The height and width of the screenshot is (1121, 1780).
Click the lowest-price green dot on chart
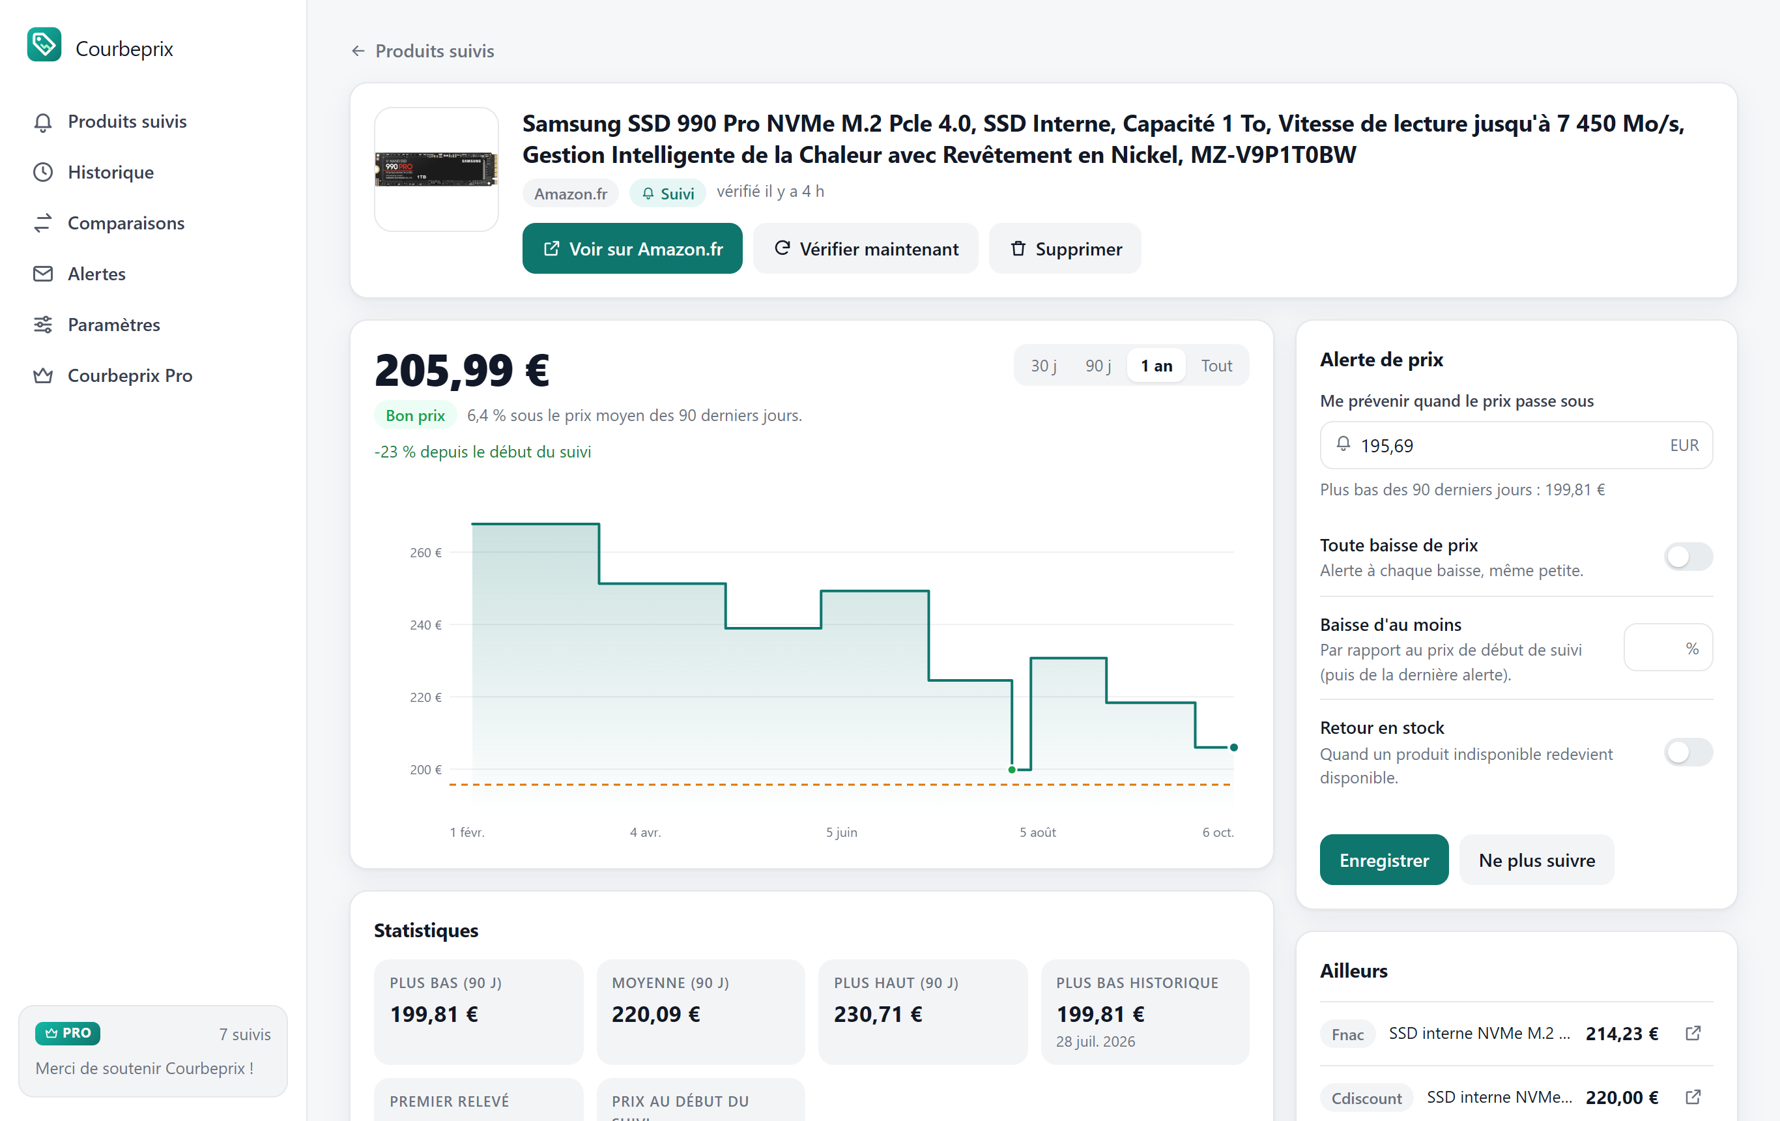(1012, 770)
